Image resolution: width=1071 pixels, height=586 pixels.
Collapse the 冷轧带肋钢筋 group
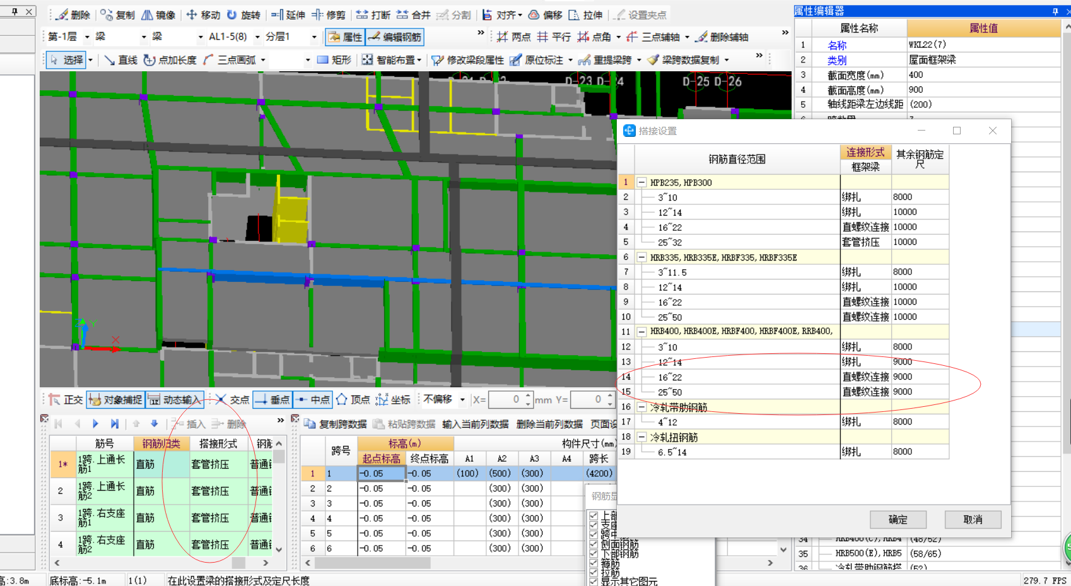point(641,407)
